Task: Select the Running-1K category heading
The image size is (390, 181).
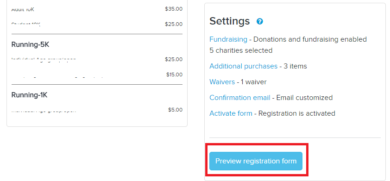Action: click(29, 95)
